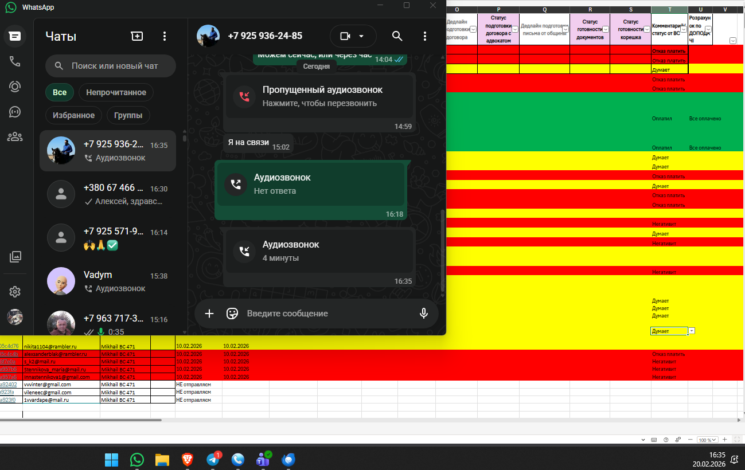Click cell with Stennikova_maria@mail.ru
The image size is (745, 470).
(x=61, y=370)
